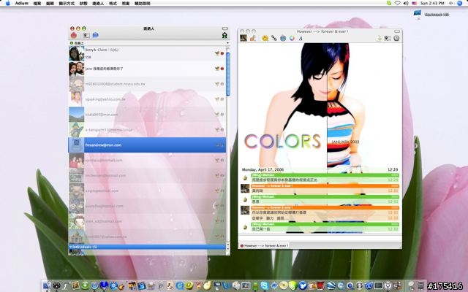Click the font 'A' icon in chat toolbar
This screenshot has height=292, width=468.
click(301, 38)
